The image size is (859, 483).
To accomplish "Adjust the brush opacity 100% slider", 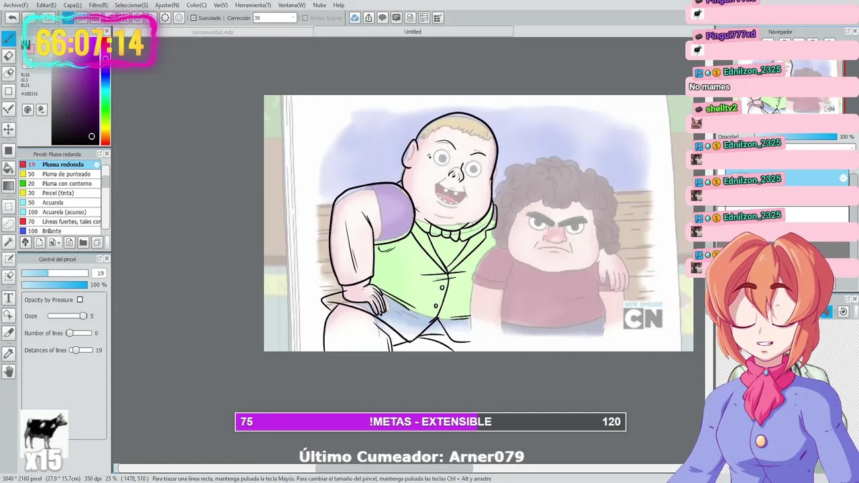I will [x=54, y=284].
